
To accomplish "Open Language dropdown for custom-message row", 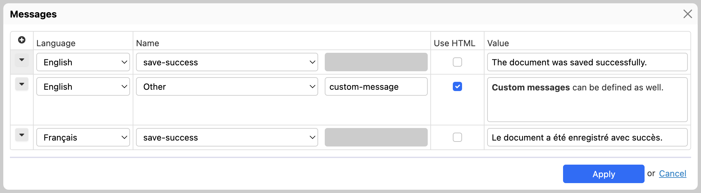I will pyautogui.click(x=83, y=86).
